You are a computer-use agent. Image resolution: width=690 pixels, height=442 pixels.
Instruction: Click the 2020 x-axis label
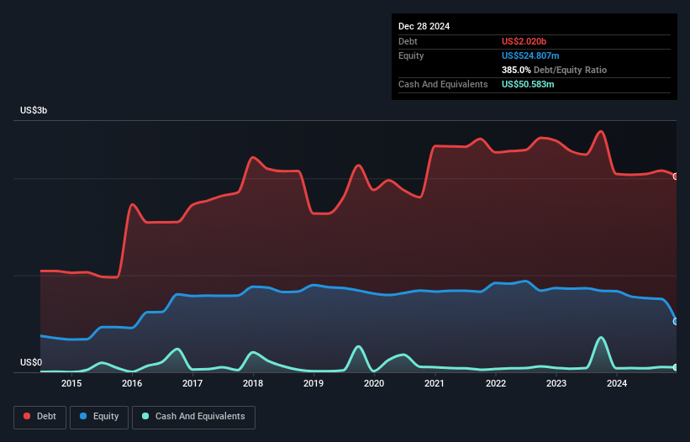(x=374, y=383)
